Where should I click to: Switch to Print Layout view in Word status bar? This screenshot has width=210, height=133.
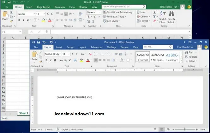(162, 129)
